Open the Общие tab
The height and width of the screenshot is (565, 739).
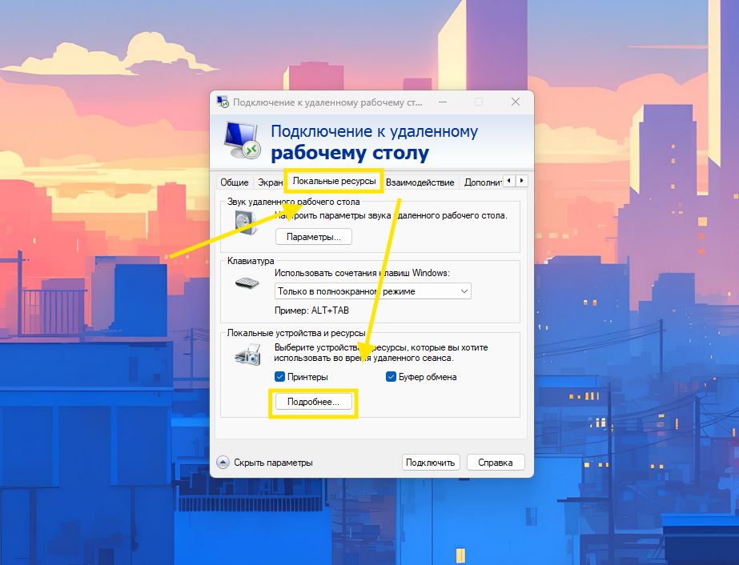click(x=235, y=182)
